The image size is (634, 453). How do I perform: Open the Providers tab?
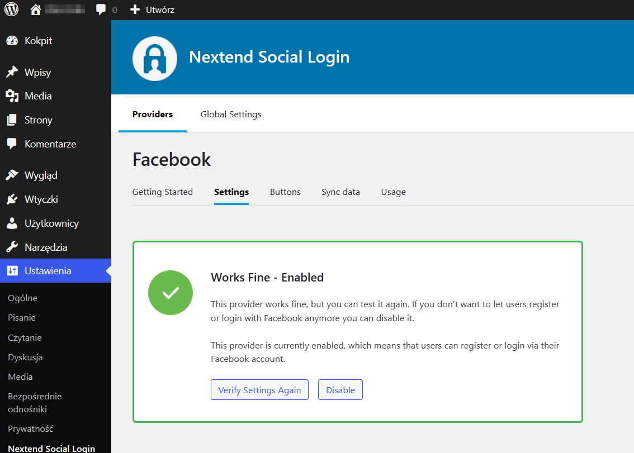[153, 115]
